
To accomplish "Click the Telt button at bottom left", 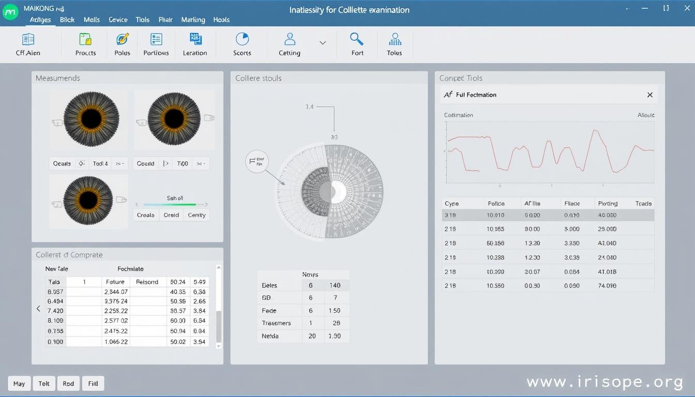I will 43,383.
